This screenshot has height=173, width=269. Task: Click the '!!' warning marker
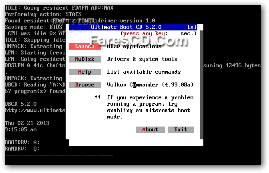coord(98,97)
